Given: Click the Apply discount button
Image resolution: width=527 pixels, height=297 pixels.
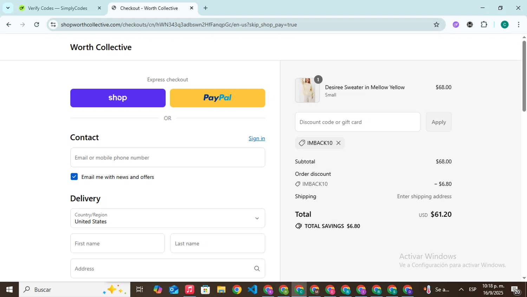Looking at the screenshot, I should (438, 122).
